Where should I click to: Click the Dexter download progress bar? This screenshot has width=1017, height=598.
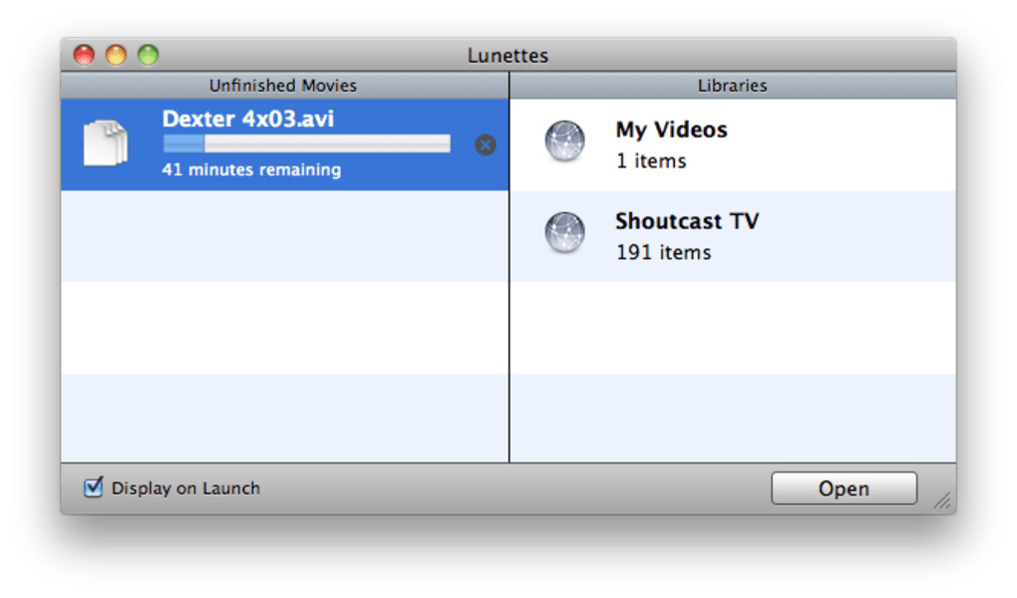coord(306,145)
